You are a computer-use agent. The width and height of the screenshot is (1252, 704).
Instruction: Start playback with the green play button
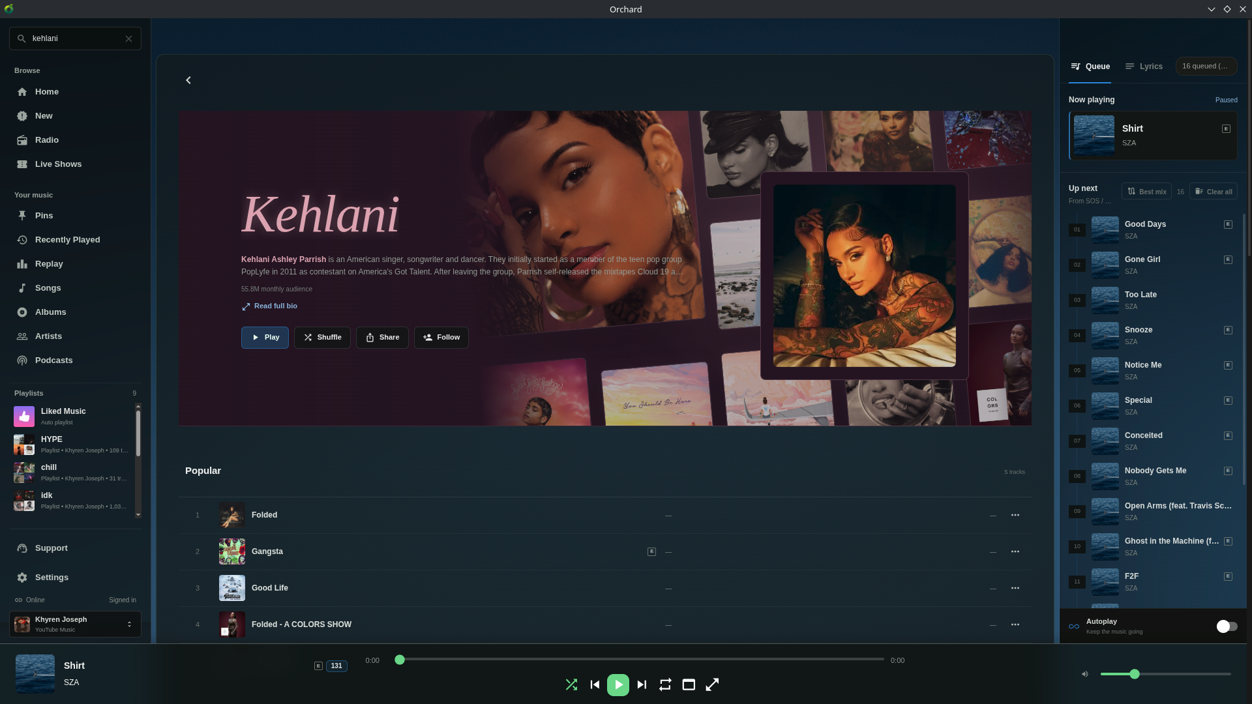tap(618, 684)
